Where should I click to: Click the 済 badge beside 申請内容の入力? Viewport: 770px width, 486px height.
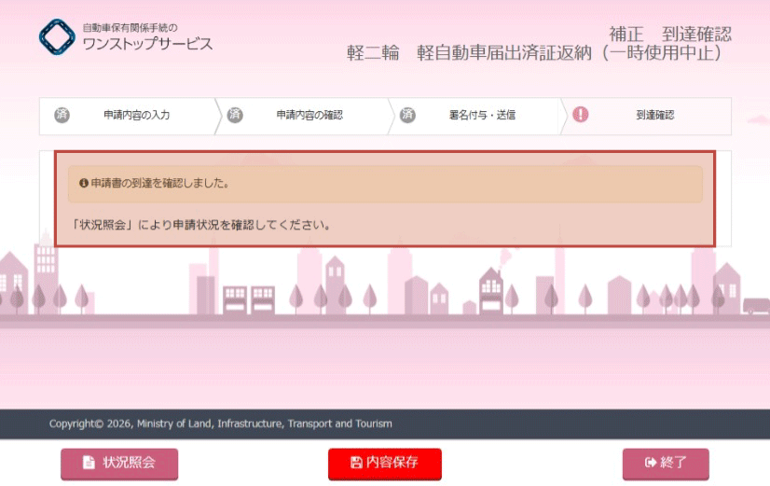[x=62, y=115]
